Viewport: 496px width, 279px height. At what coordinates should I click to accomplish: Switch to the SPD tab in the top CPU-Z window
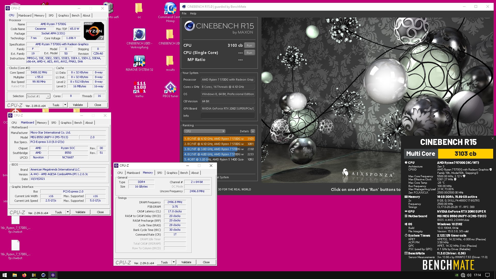(51, 16)
